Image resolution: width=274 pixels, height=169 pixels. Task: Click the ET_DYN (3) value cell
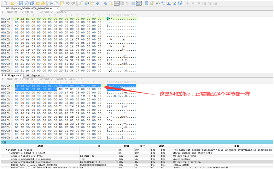(99, 156)
